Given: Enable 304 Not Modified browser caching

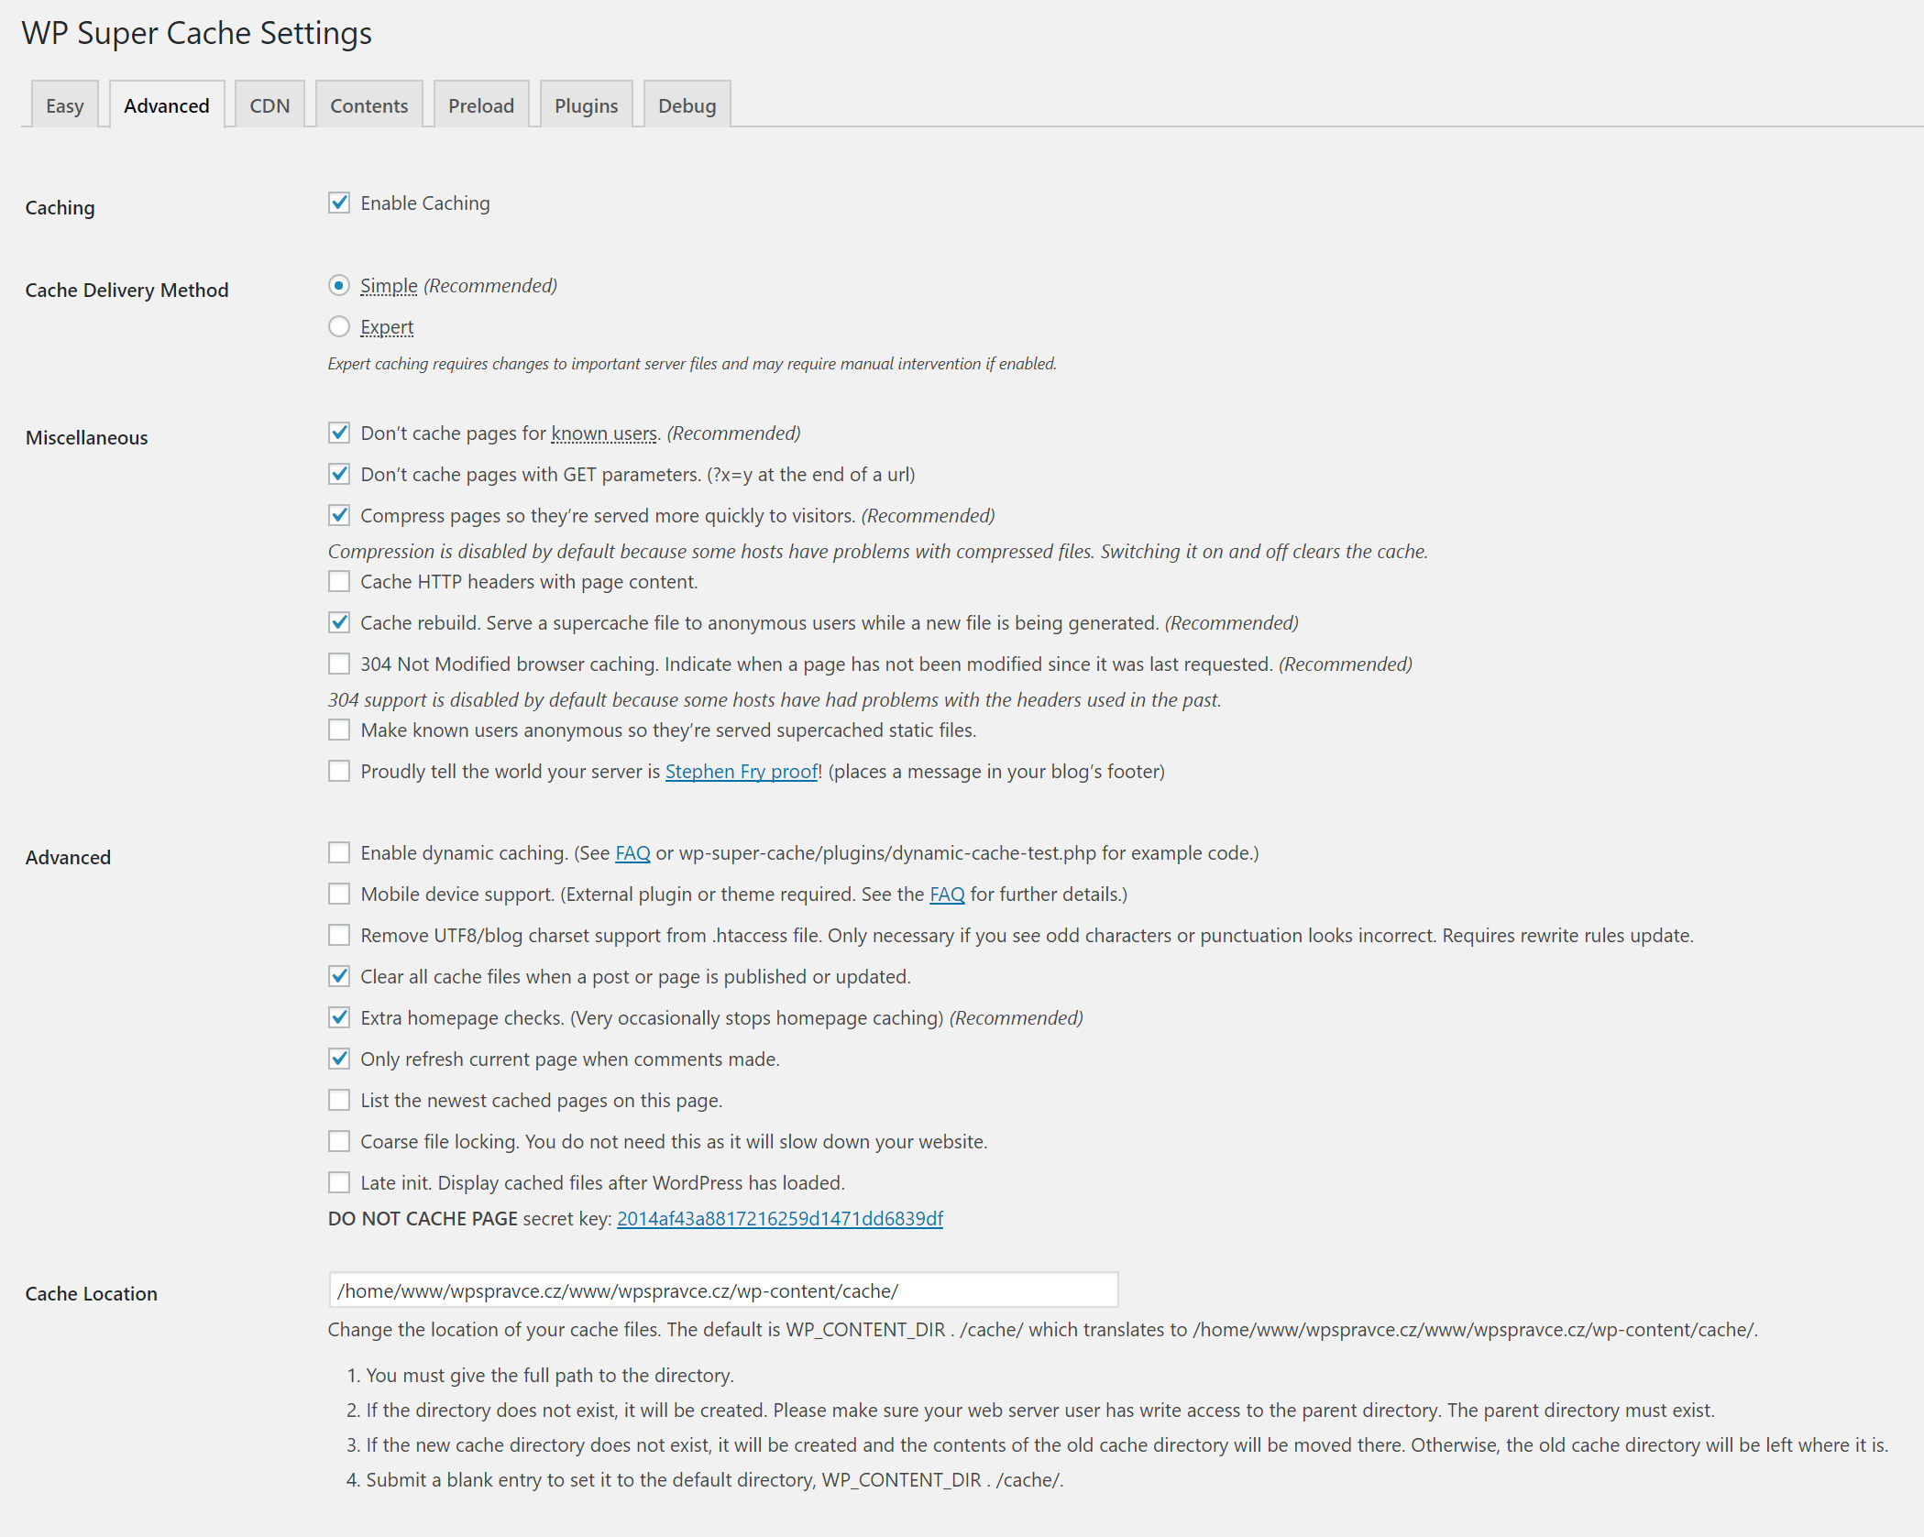Looking at the screenshot, I should click(x=339, y=664).
